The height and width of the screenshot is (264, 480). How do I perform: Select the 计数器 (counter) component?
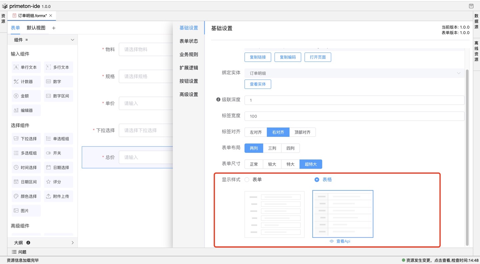[26, 81]
